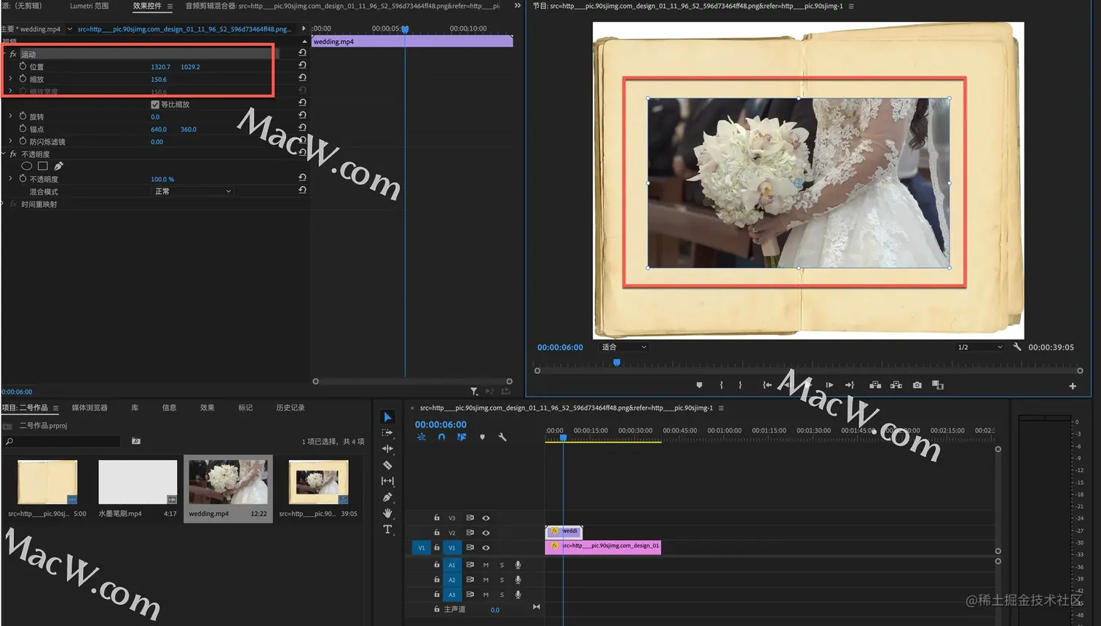
Task: Select the wedding.mp4 thumbnail
Action: pos(228,481)
